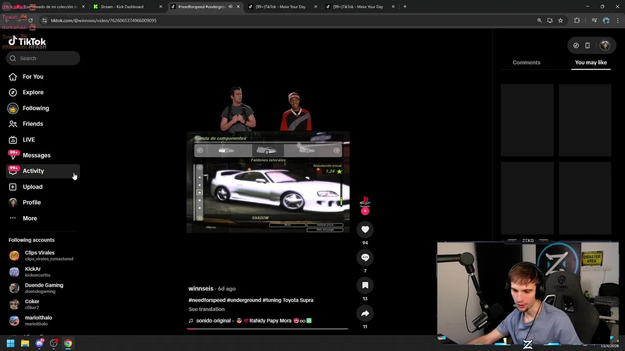Open the Chrome three-dot menu
Viewport: 625px width, 351px height.
(618, 20)
